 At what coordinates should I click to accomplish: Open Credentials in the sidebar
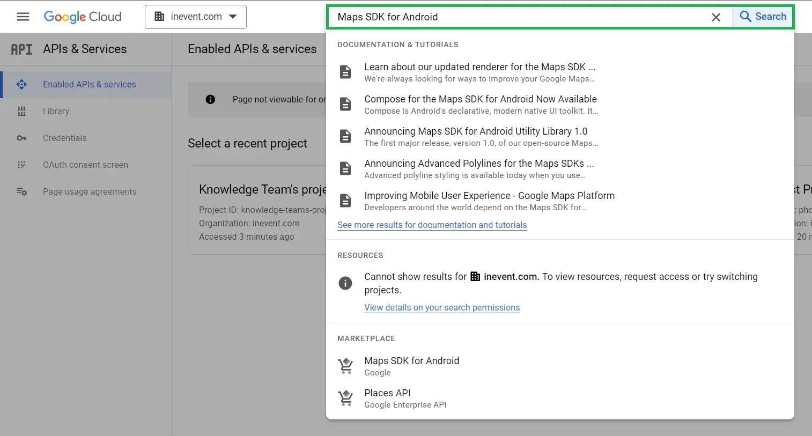tap(86, 138)
